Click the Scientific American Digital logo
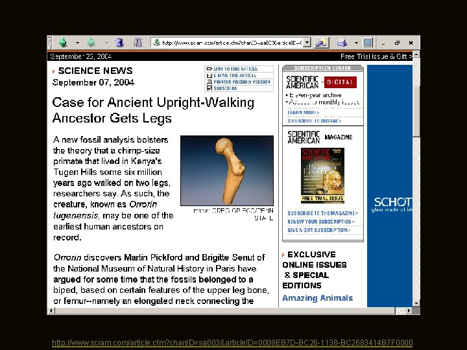Viewport: 467px width, 350px height. [x=321, y=82]
